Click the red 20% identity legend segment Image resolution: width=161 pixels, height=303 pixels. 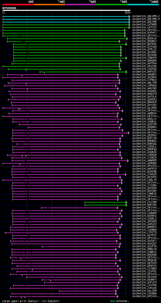(18, 5)
